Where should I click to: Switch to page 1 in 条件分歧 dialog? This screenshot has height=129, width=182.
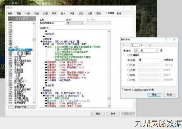click(123, 45)
